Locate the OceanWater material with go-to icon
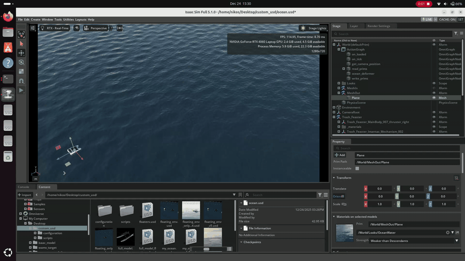Screen dimensions: 465x261 click(x=457, y=232)
